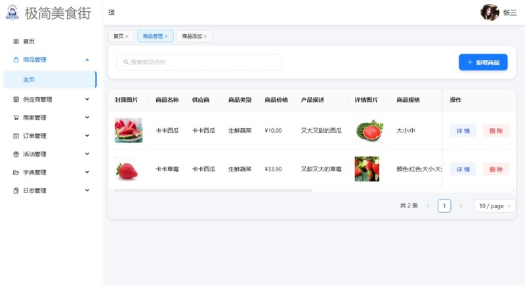The image size is (525, 285).
Task: Open the watermelon detail image thumbnail
Action: tap(369, 131)
